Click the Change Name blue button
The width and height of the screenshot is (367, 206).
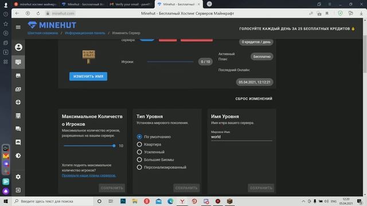pyautogui.click(x=88, y=76)
